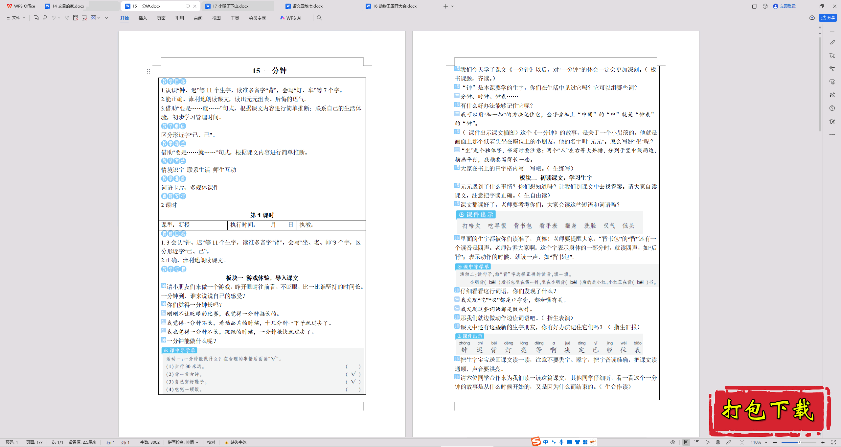This screenshot has width=841, height=447.
Task: Click the 校对 proofread button in status bar
Action: (211, 442)
